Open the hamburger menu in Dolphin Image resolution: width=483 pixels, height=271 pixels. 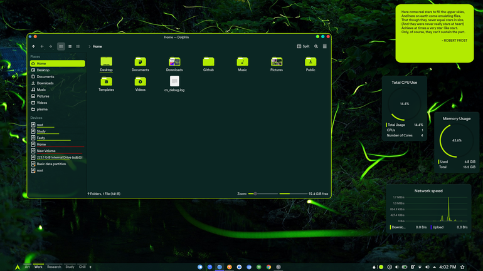[x=325, y=46]
